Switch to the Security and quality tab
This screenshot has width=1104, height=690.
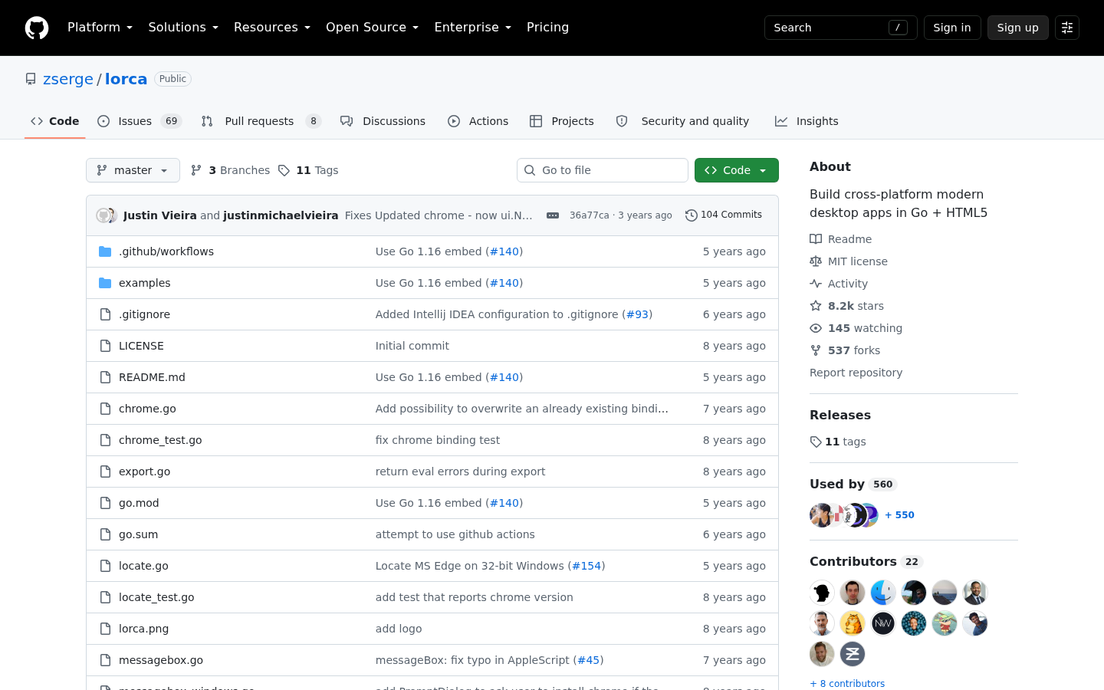coord(683,121)
